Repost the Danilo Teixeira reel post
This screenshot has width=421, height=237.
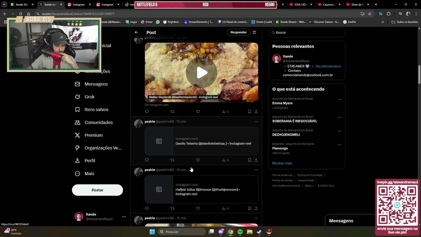coord(172,160)
